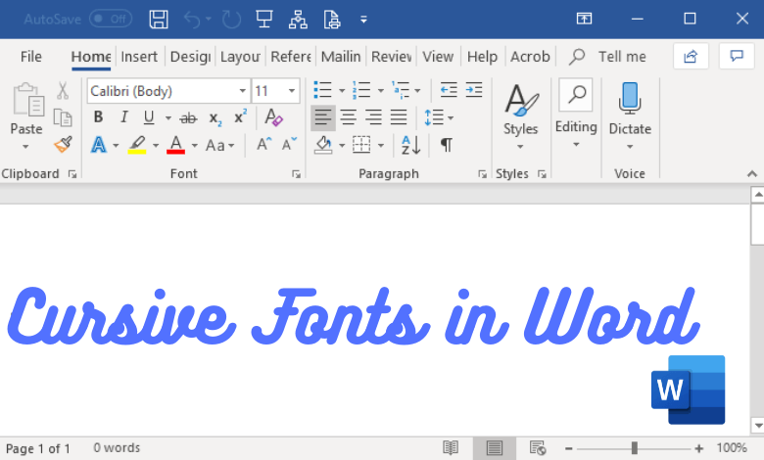This screenshot has height=460, width=764.
Task: Click the Share icon button
Action: (691, 57)
